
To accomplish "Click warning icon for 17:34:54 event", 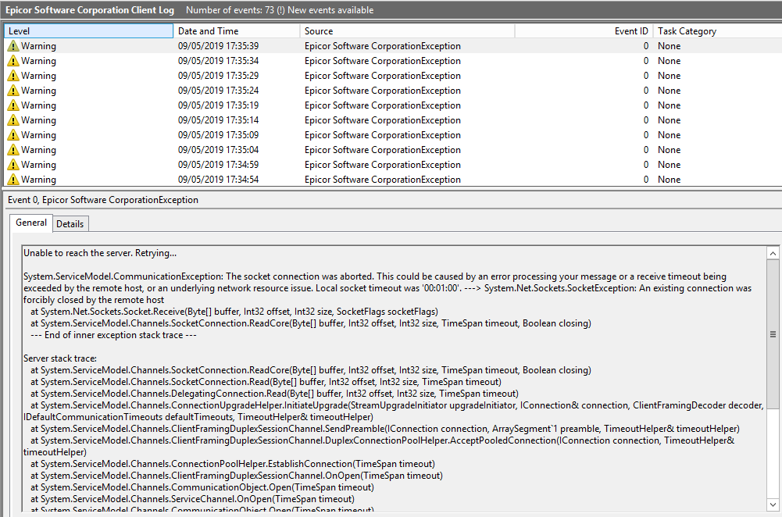I will tap(13, 180).
